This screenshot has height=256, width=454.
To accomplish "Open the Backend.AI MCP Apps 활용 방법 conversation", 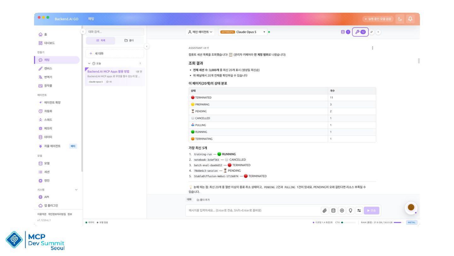I will (x=115, y=77).
